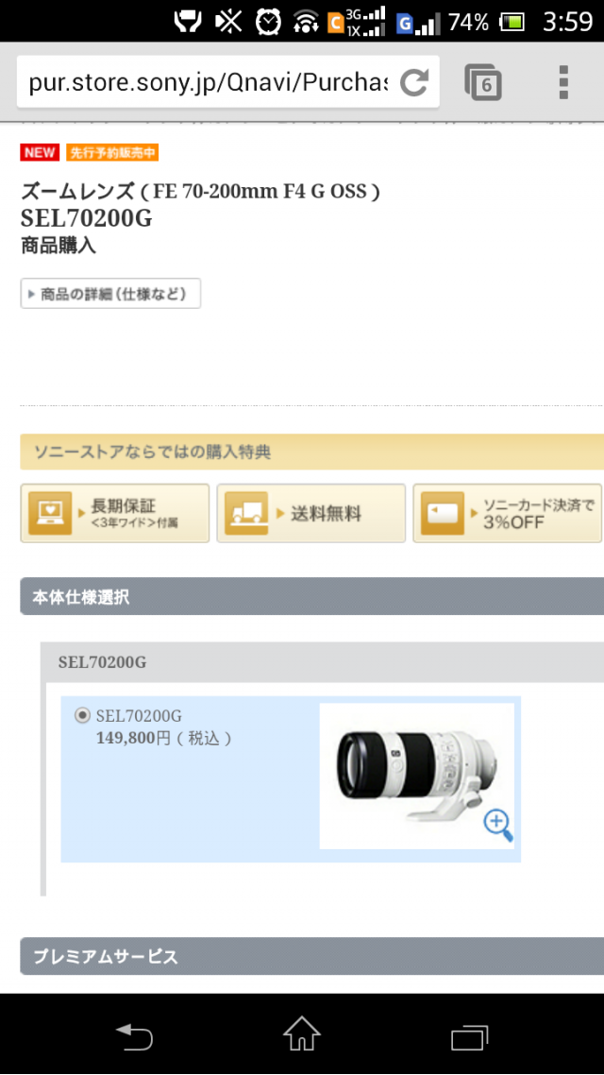Open the browser three-dot overflow menu
This screenshot has height=1075, width=604.
pos(562,82)
